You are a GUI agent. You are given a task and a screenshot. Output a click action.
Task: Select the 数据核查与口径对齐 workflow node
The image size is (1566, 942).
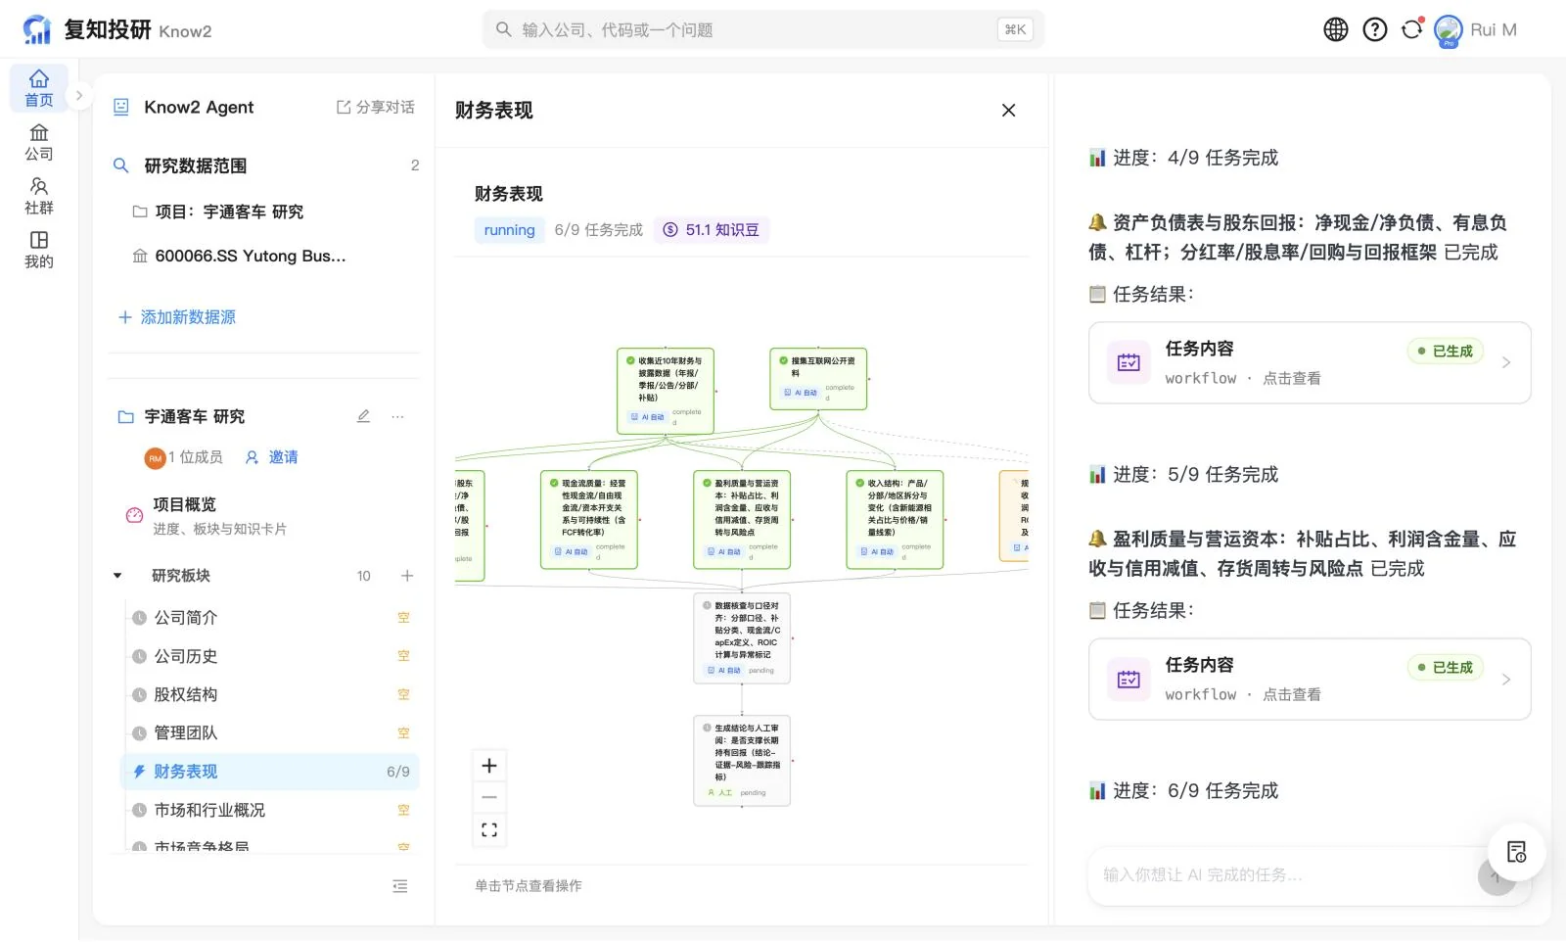coord(742,638)
